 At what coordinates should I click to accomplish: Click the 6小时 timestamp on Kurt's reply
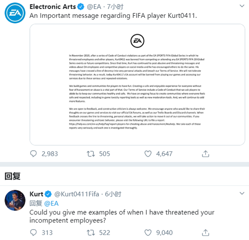pyautogui.click(x=112, y=194)
